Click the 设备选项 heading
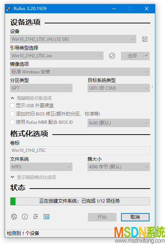 click(x=26, y=22)
